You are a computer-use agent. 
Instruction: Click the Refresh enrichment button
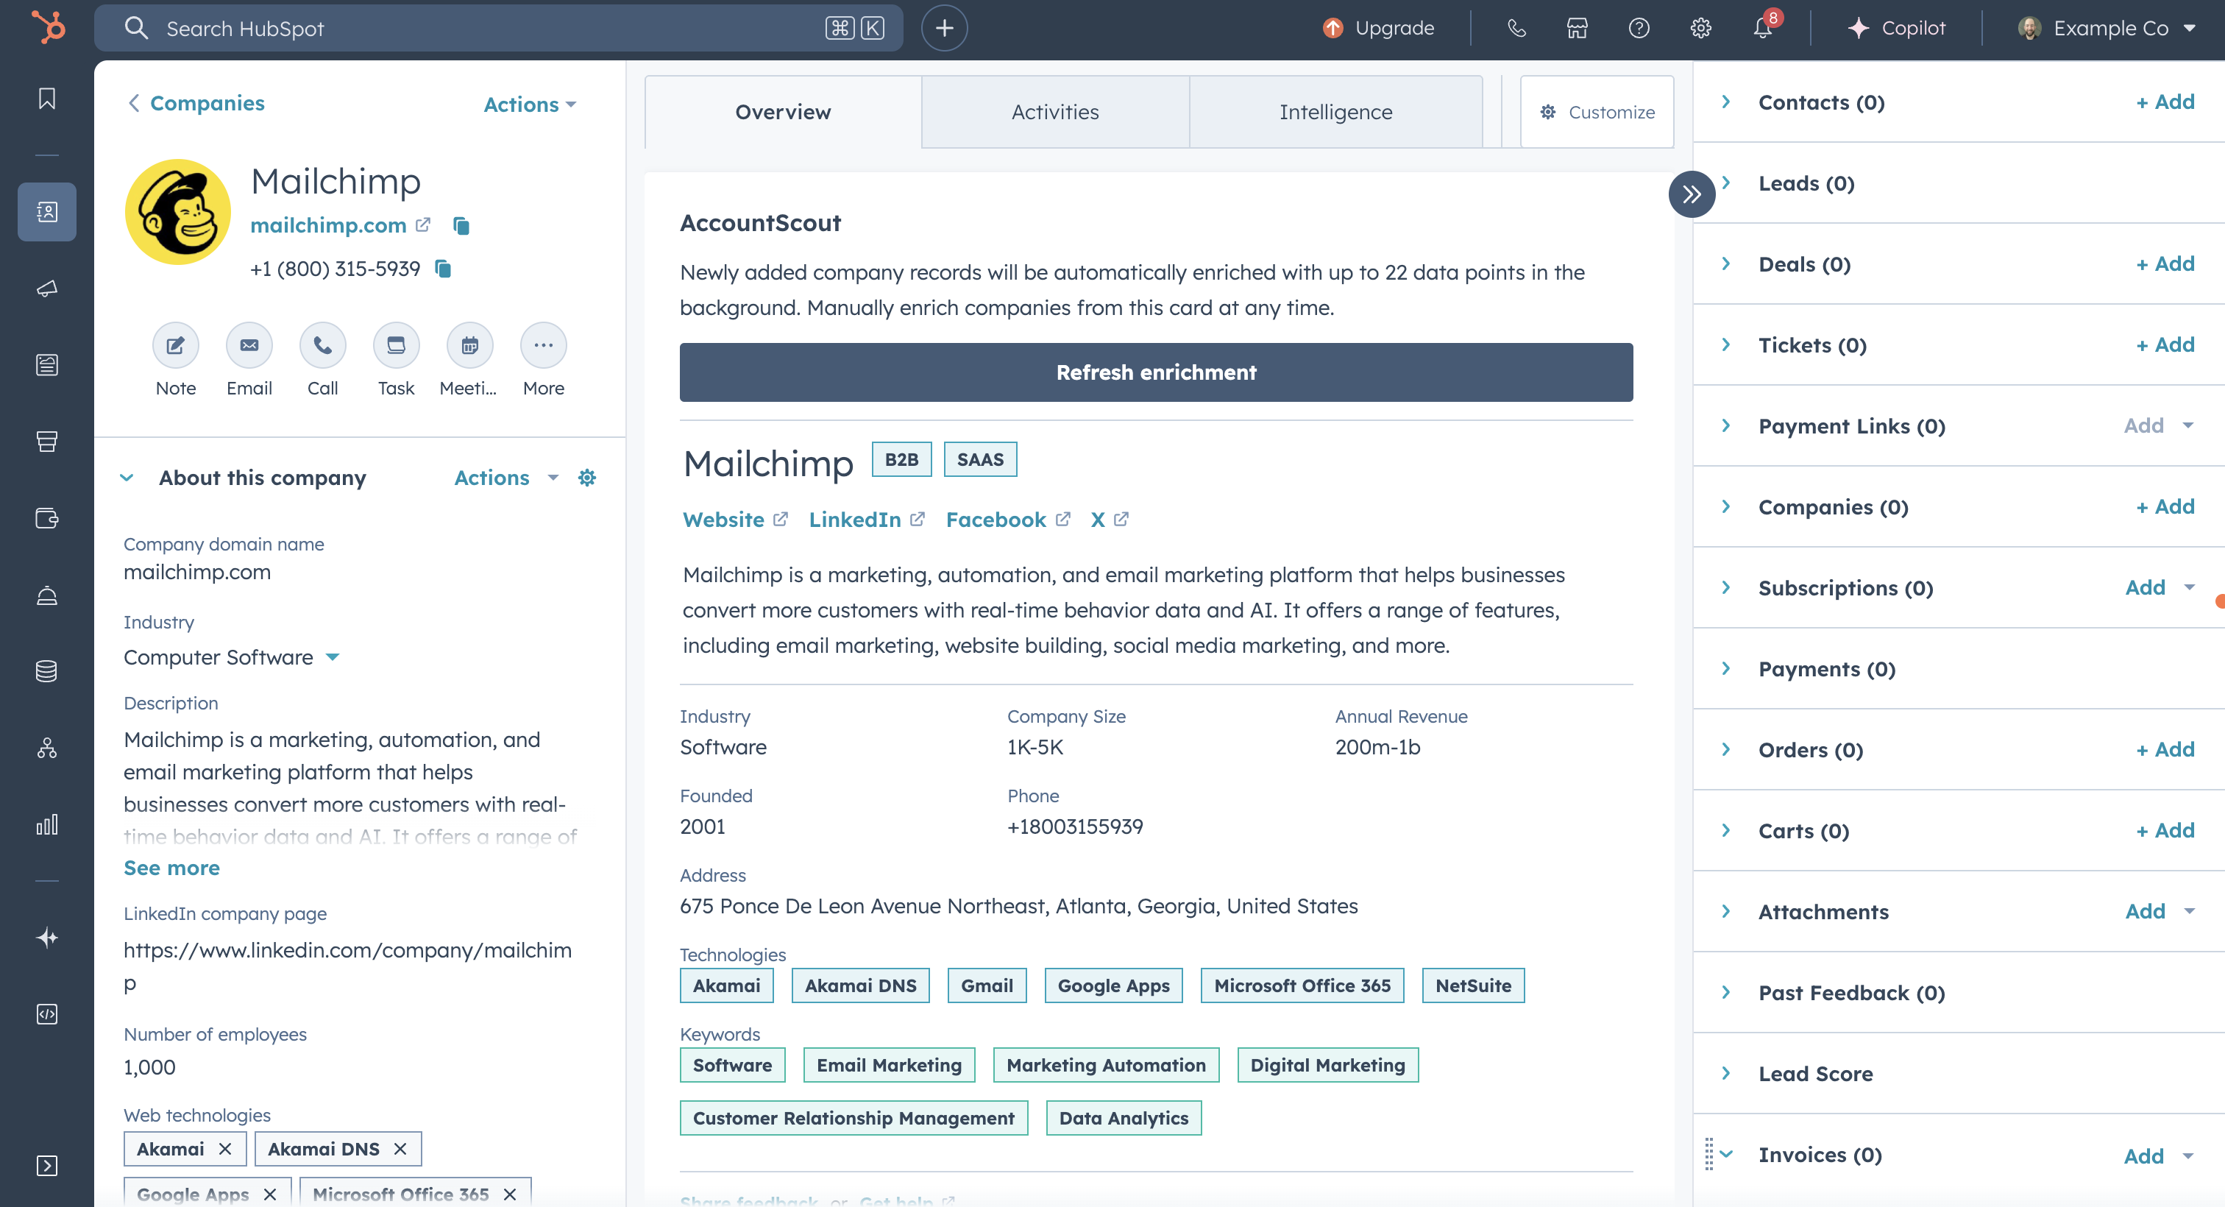click(x=1156, y=372)
